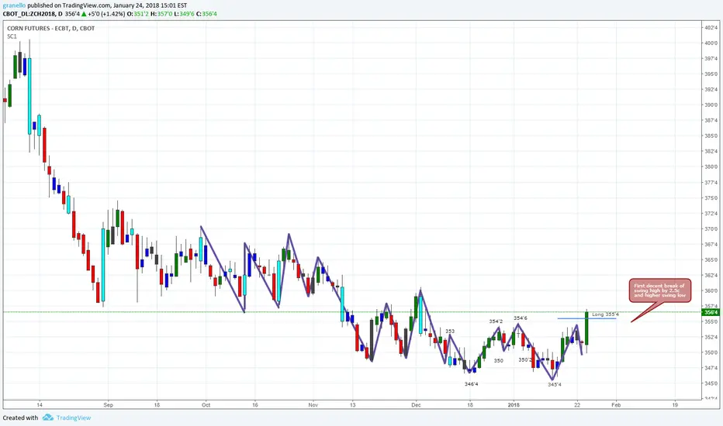The height and width of the screenshot is (426, 723).
Task: Click the Created with footer text
Action: tap(20, 417)
